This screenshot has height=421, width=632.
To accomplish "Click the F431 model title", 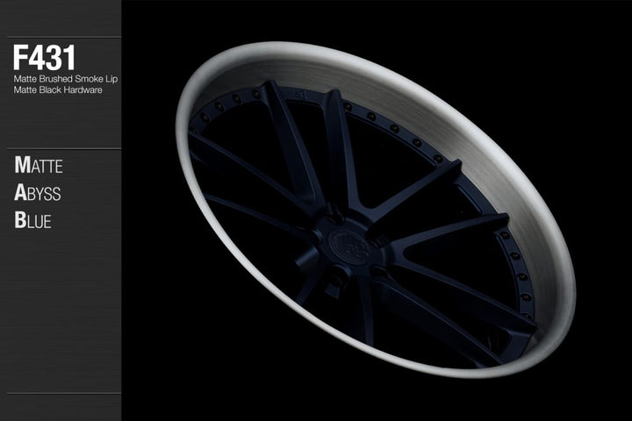I will pos(44,58).
